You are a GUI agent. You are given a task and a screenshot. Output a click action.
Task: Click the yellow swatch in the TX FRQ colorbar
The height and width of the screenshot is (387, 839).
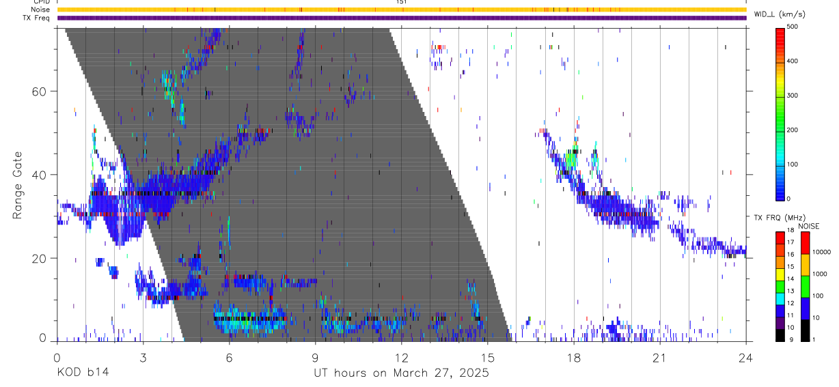[780, 274]
